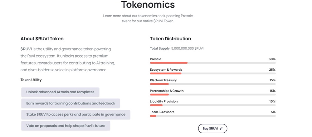Screen dimensions: 312x137
Task: Click the Total Supply 5,000,000,000 text
Action: [x=177, y=48]
